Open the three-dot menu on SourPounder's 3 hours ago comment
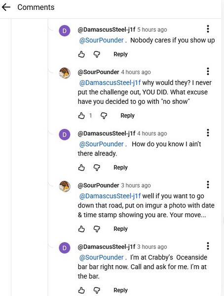Image resolution: width=224 pixels, height=296 pixels. coord(208,185)
